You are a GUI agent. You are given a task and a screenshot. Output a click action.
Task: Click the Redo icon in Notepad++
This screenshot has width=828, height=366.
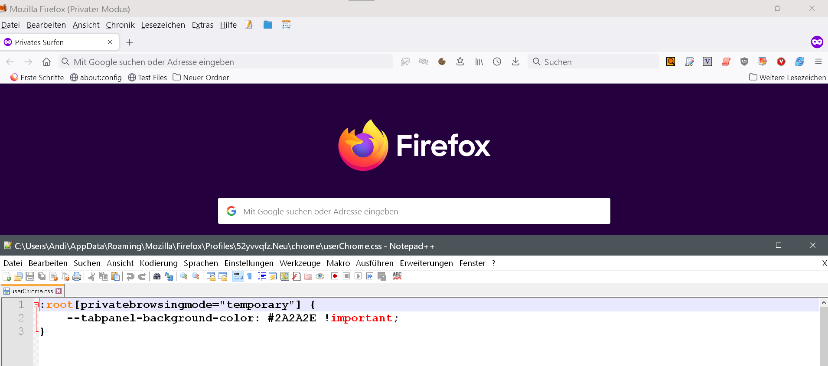pos(142,276)
